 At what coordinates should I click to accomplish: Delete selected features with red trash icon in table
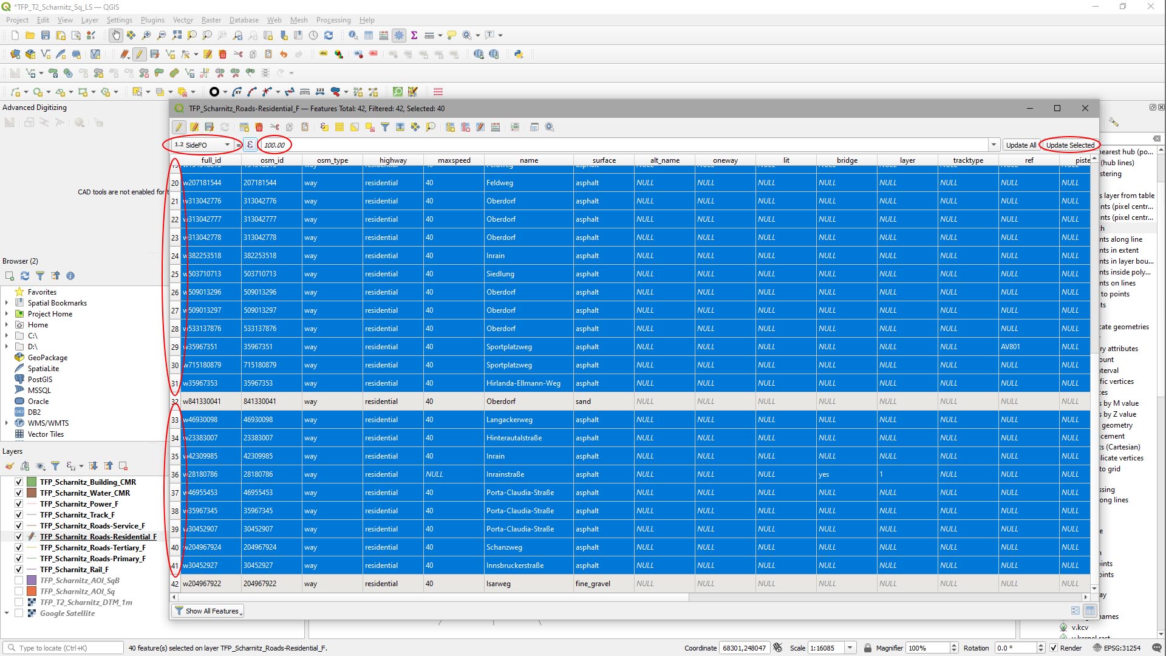pos(259,127)
